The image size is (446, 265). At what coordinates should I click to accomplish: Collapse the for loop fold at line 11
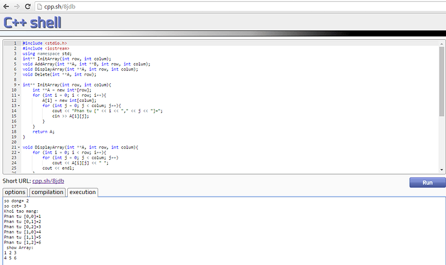pyautogui.click(x=20, y=95)
